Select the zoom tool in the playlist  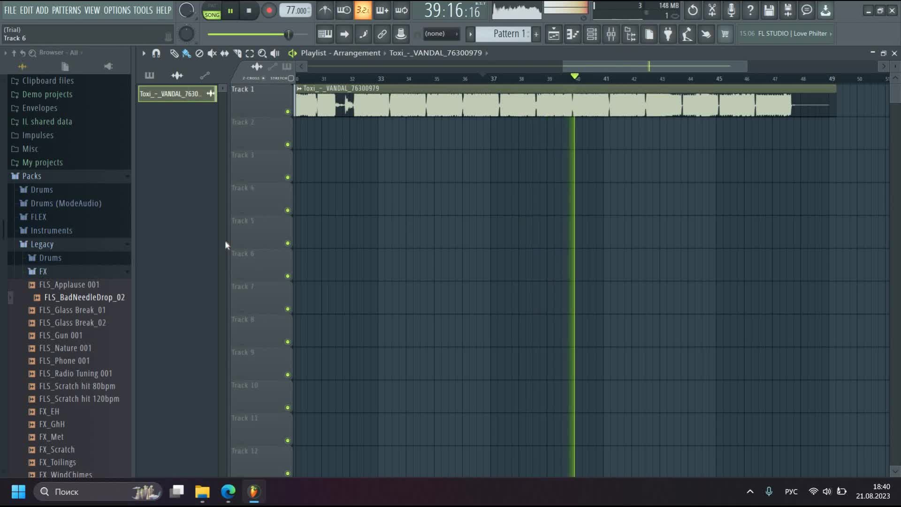coord(262,53)
